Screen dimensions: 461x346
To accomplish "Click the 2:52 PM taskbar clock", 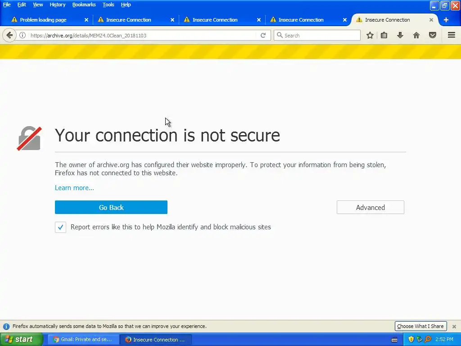I will coord(444,339).
